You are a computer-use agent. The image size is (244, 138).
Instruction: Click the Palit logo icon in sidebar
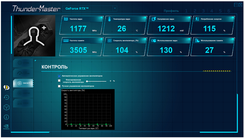click(x=6, y=88)
